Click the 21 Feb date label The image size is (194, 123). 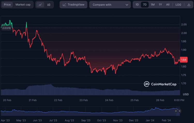pos(33,100)
